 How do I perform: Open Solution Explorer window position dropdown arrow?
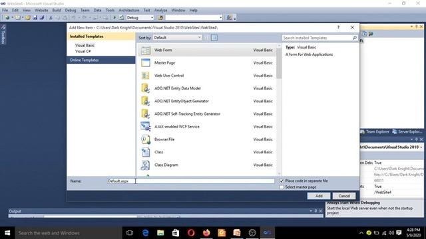(411, 27)
